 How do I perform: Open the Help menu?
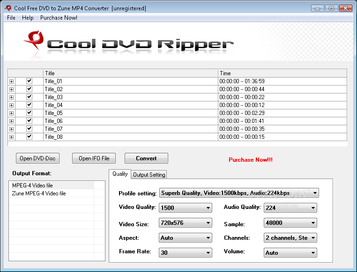click(x=28, y=18)
